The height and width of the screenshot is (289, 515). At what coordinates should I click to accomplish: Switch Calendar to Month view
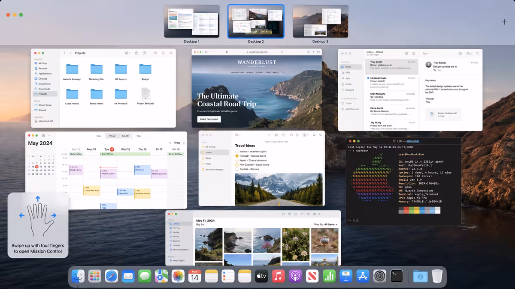[125, 136]
